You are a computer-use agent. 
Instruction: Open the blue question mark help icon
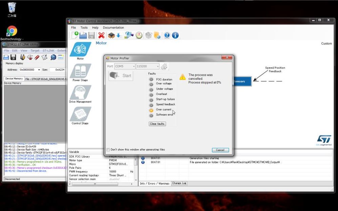click(x=167, y=35)
